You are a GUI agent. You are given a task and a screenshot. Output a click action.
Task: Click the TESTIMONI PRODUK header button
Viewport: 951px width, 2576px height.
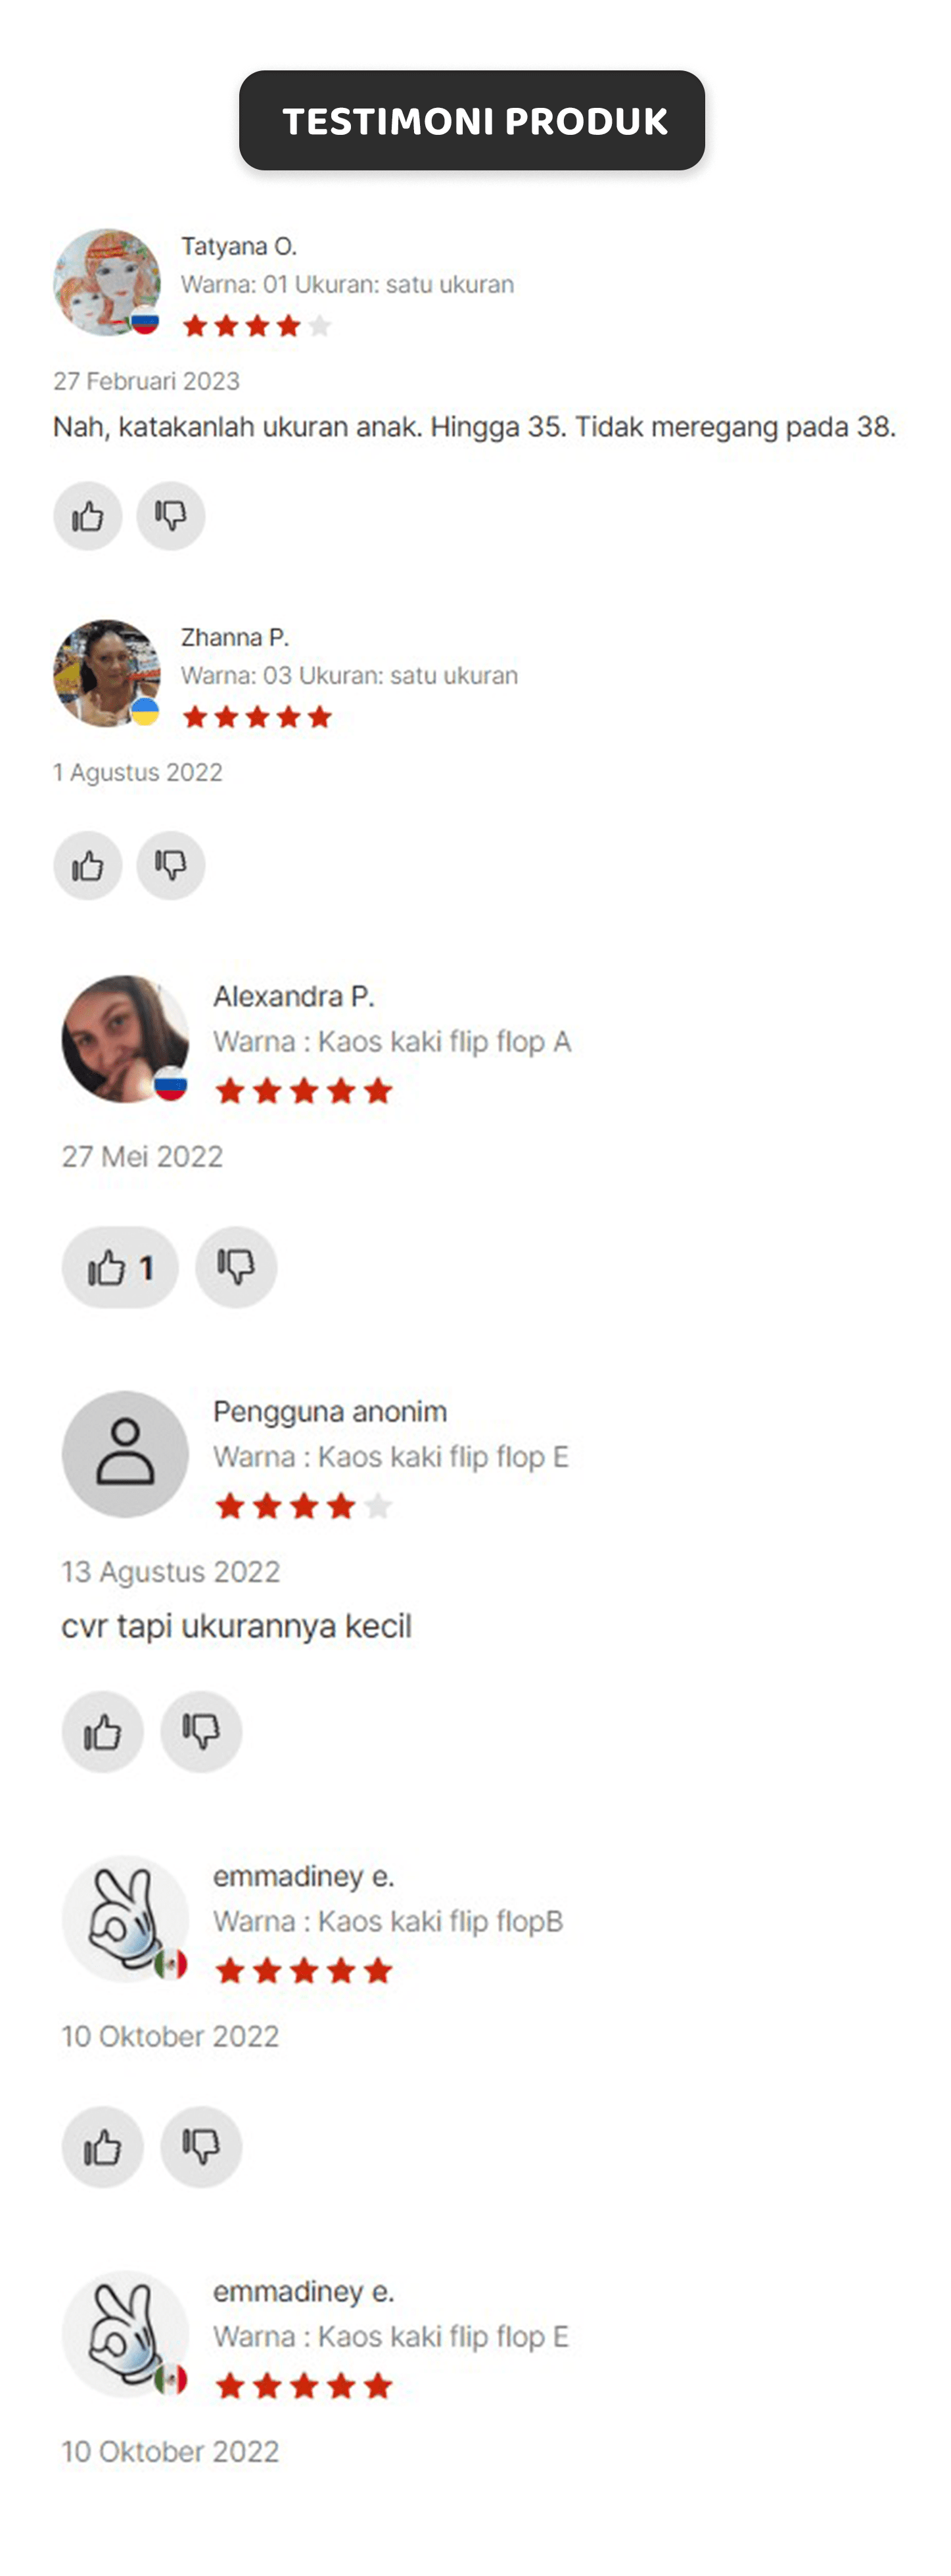coord(473,120)
